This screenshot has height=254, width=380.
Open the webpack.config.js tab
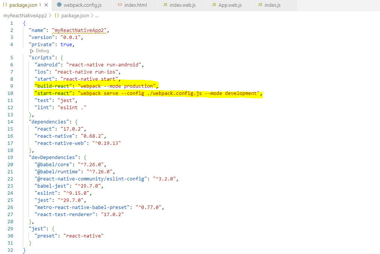coord(83,5)
